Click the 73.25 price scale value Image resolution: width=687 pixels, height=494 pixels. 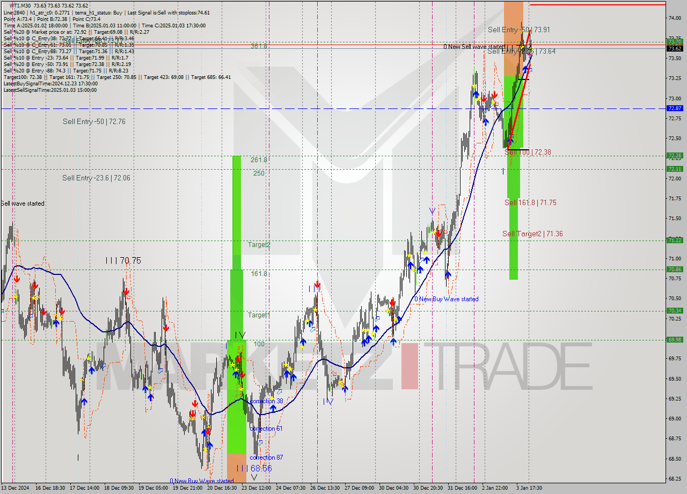pos(675,78)
